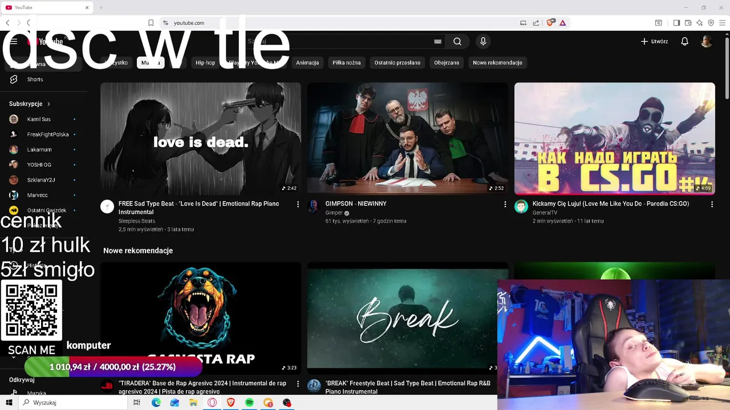The image size is (730, 410).
Task: Open notifications bell in YouTube header
Action: [x=685, y=42]
